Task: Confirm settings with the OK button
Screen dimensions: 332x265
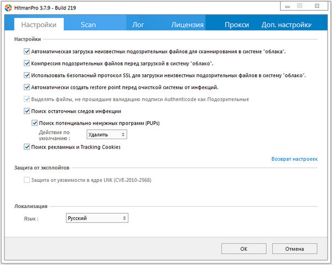Action: tap(243, 249)
